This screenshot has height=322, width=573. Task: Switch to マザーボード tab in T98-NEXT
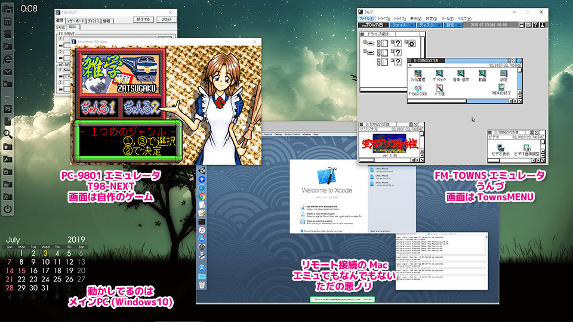[76, 21]
